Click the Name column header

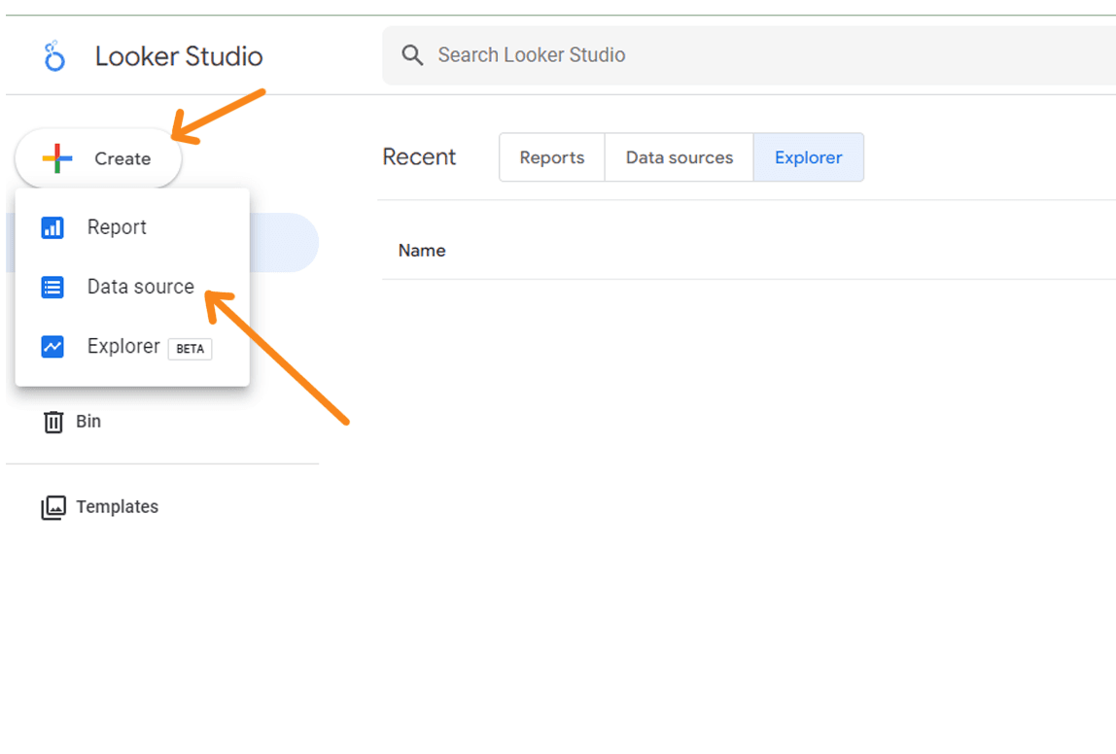tap(422, 251)
